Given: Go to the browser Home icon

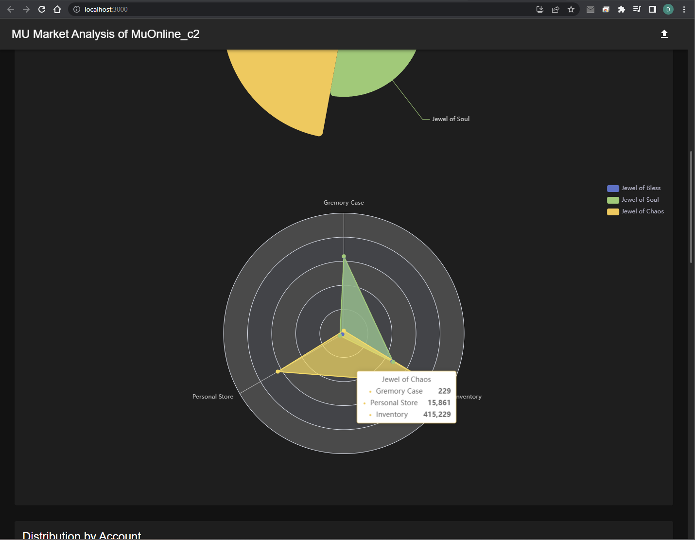Looking at the screenshot, I should (x=57, y=9).
